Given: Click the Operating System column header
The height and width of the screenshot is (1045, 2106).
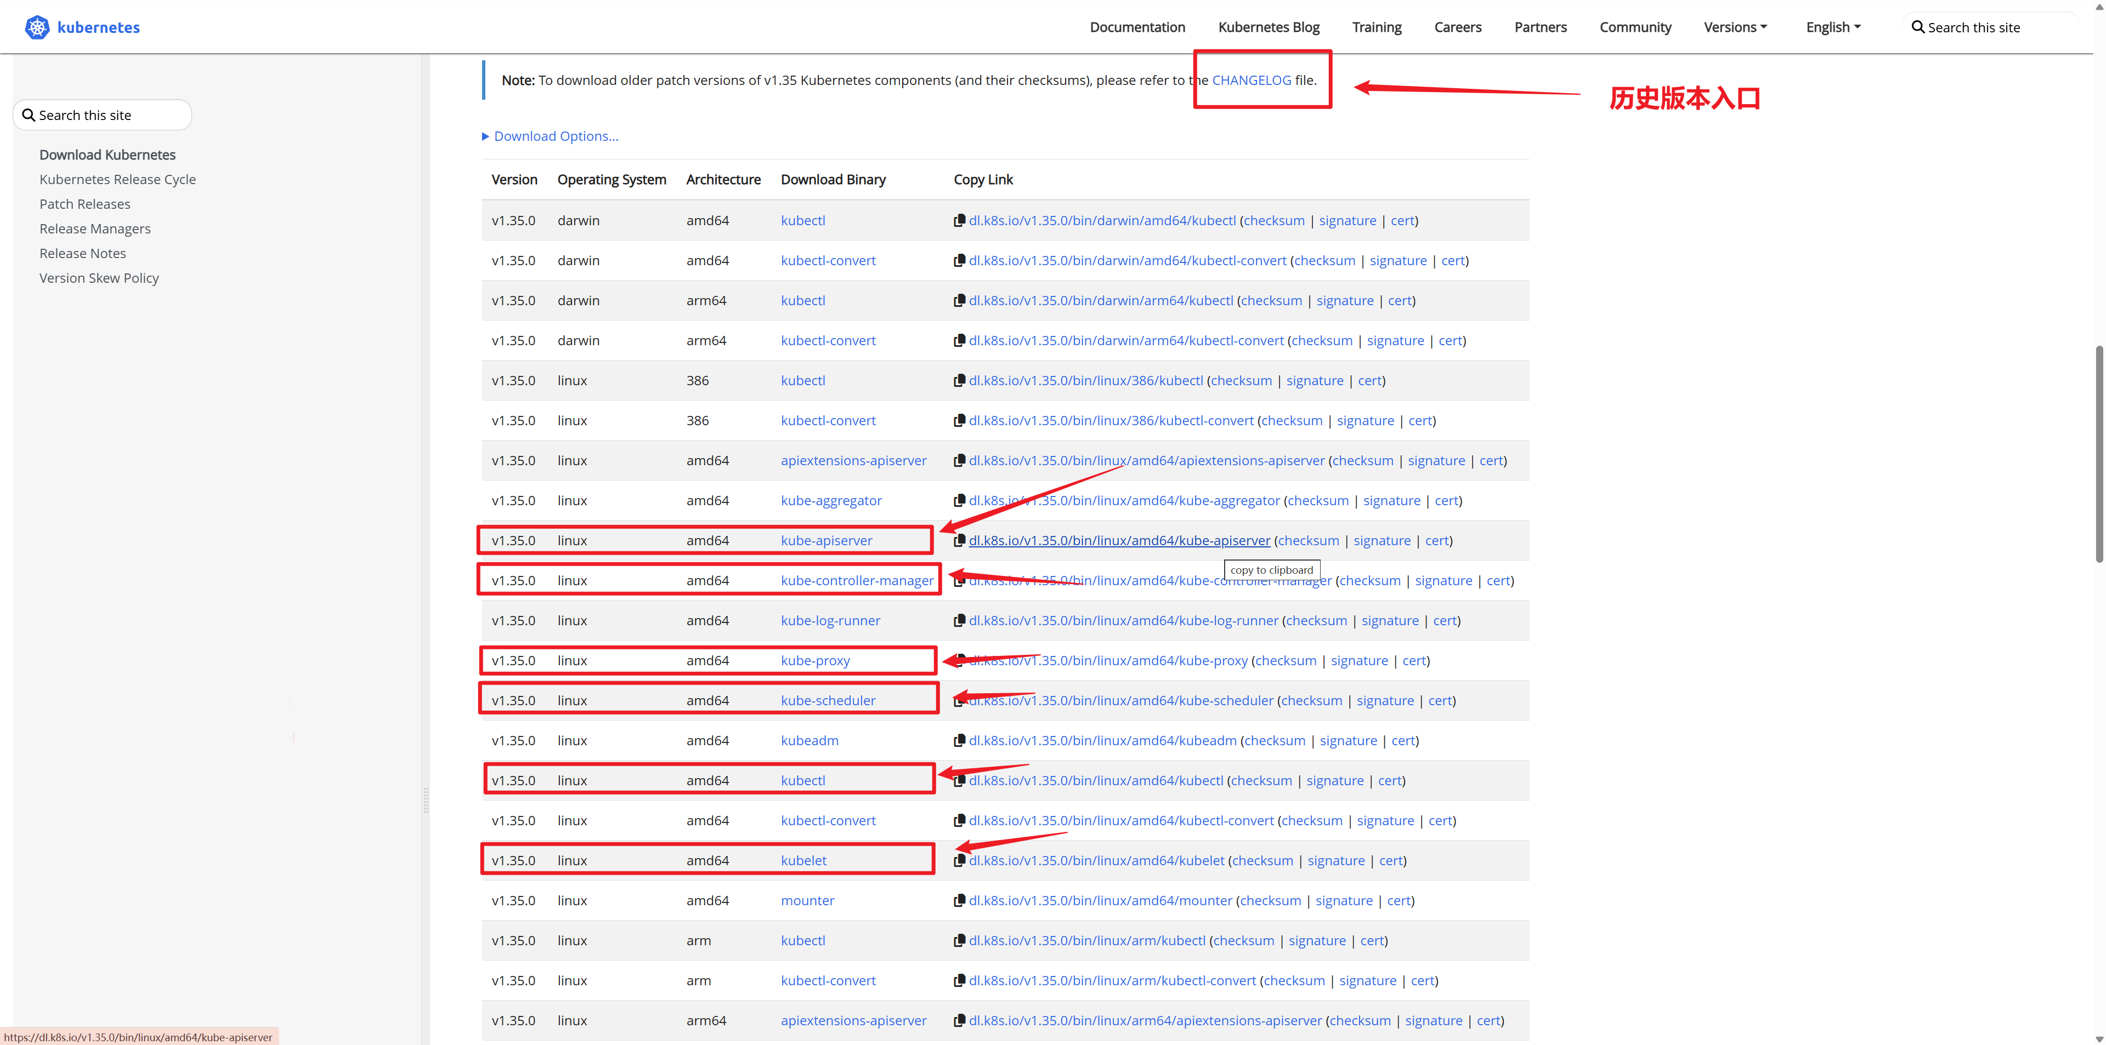Looking at the screenshot, I should 612,180.
